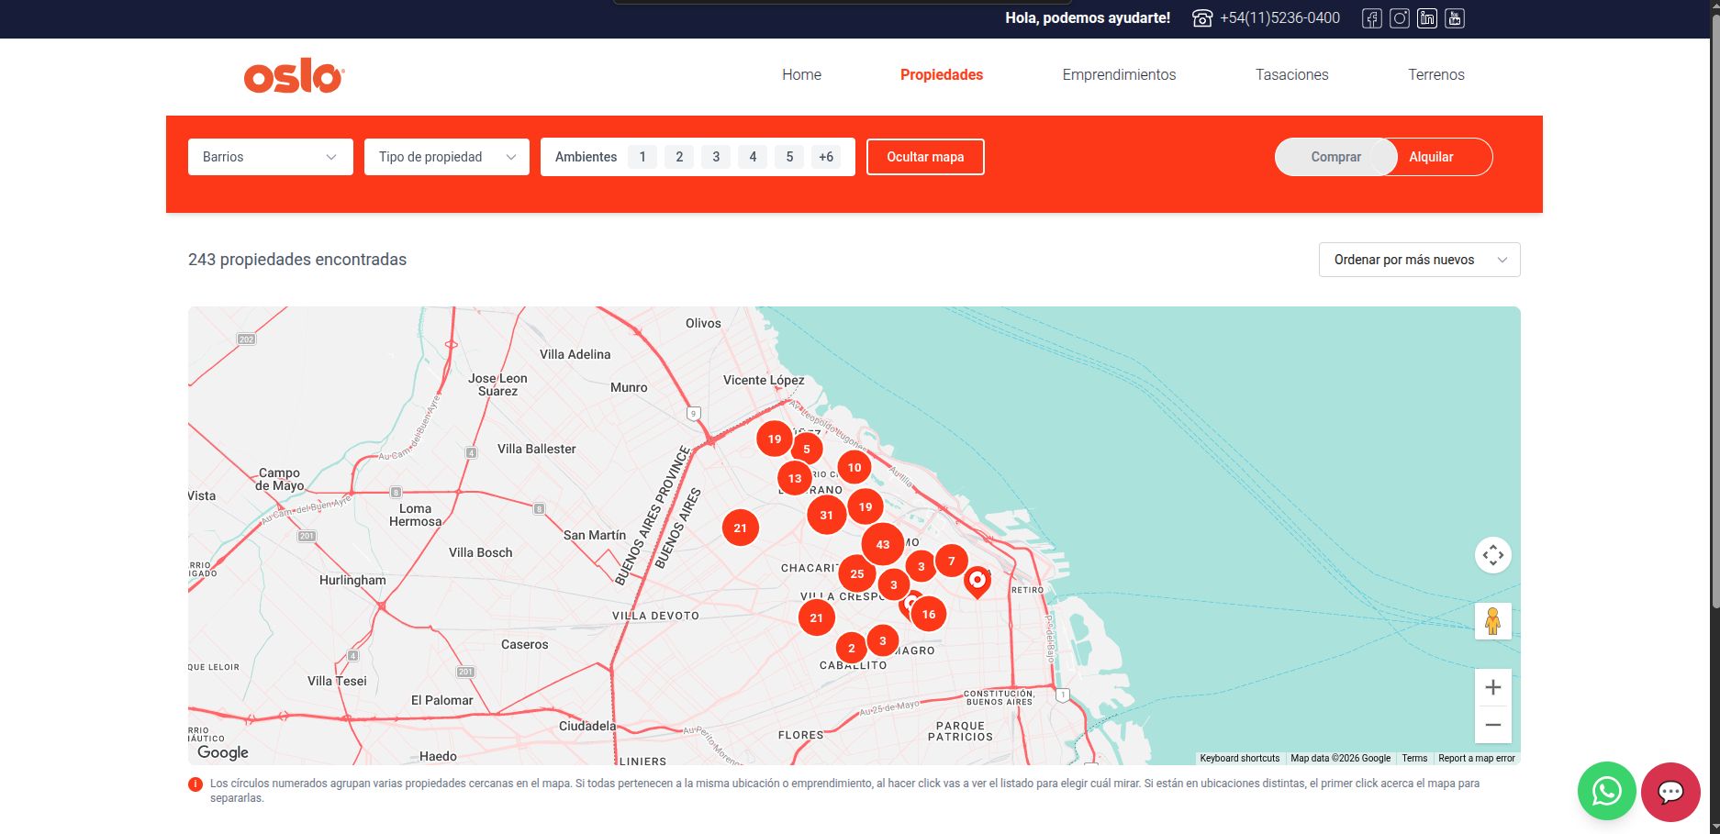Click the Google logo on map
The width and height of the screenshot is (1720, 834).
click(223, 752)
